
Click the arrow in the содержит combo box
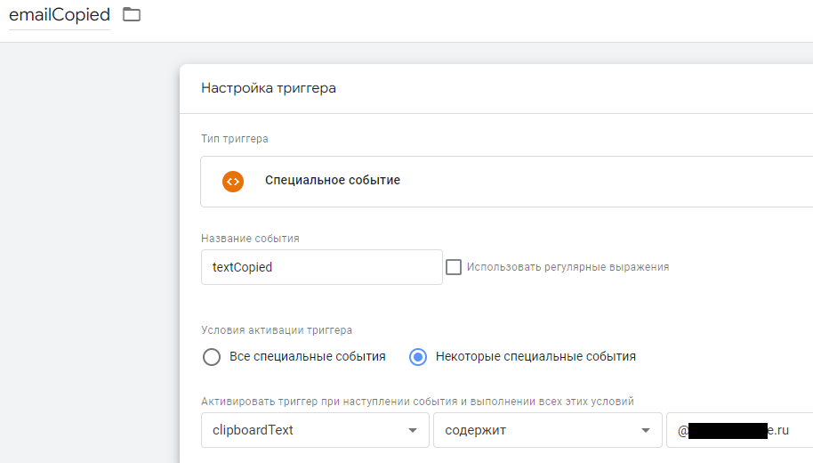click(645, 431)
